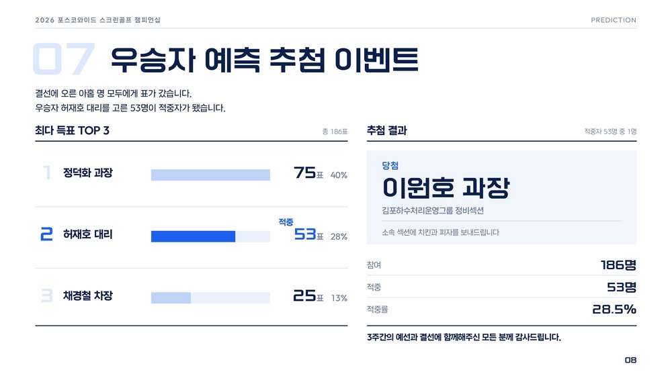672x378 pixels.
Task: Click the 적중률 28.5% value
Action: [x=614, y=309]
